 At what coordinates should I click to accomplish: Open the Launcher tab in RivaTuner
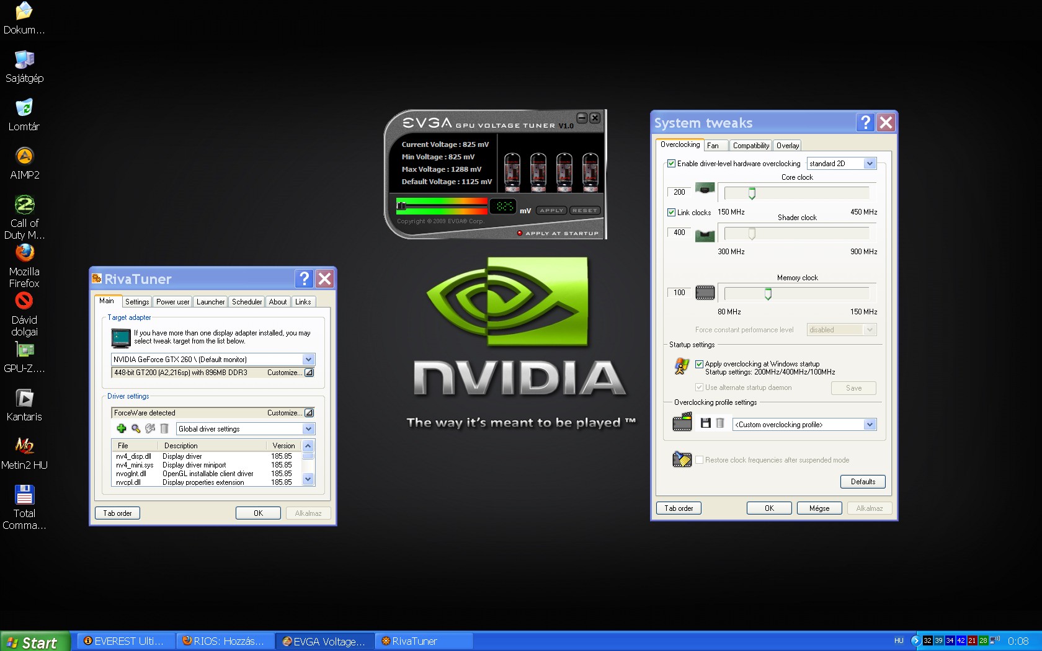[210, 302]
